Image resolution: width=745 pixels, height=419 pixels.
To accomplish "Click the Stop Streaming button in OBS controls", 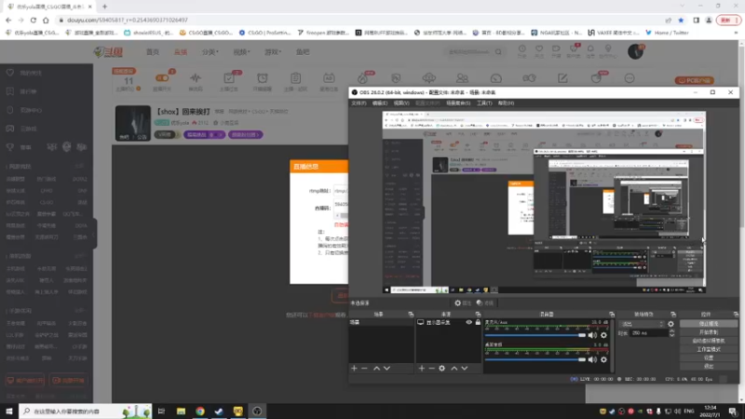I will pyautogui.click(x=709, y=323).
